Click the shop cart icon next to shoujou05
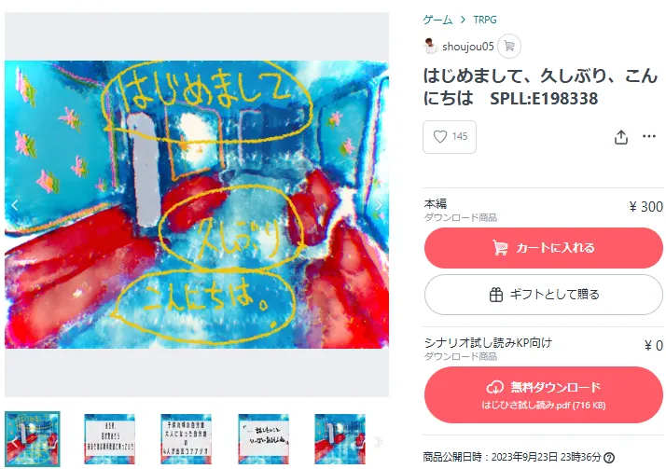Screen dimensions: 666x469 [x=509, y=46]
